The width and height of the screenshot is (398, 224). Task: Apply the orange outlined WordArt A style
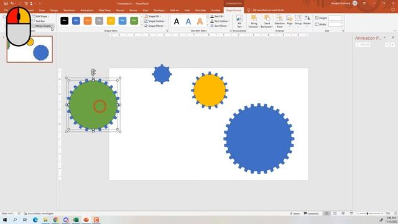200,21
